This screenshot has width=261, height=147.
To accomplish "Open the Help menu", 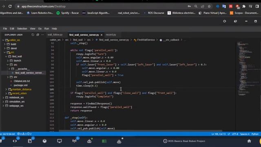I will 54,29.
